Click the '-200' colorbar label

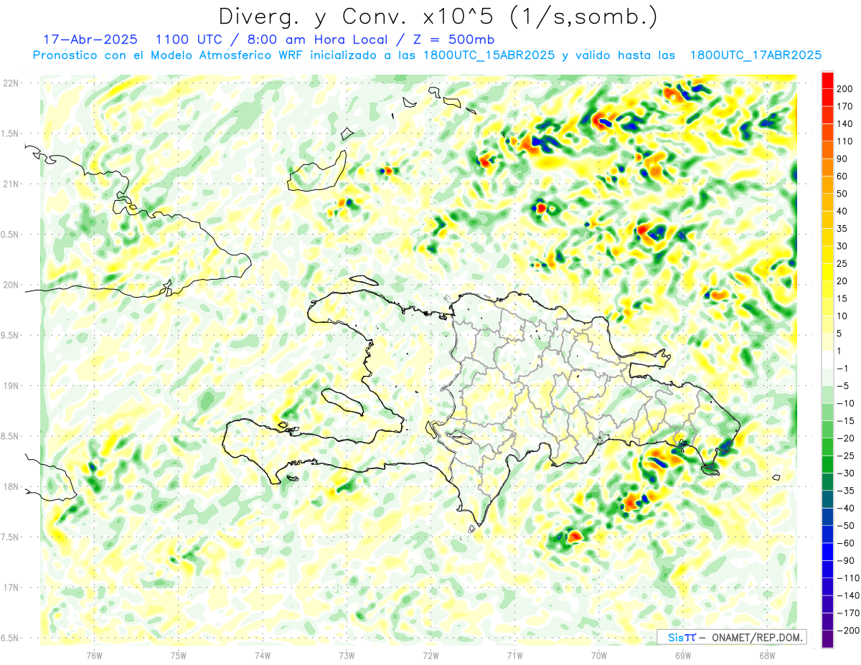pyautogui.click(x=849, y=631)
